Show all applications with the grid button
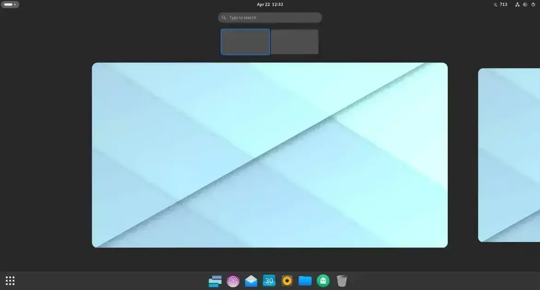The width and height of the screenshot is (540, 290). point(10,281)
